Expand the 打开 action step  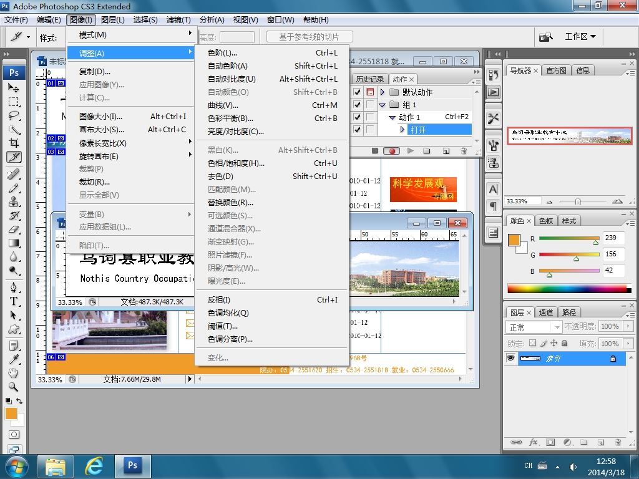click(402, 130)
